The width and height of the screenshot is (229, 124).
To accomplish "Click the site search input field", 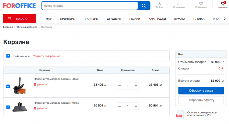I will pos(90,6).
